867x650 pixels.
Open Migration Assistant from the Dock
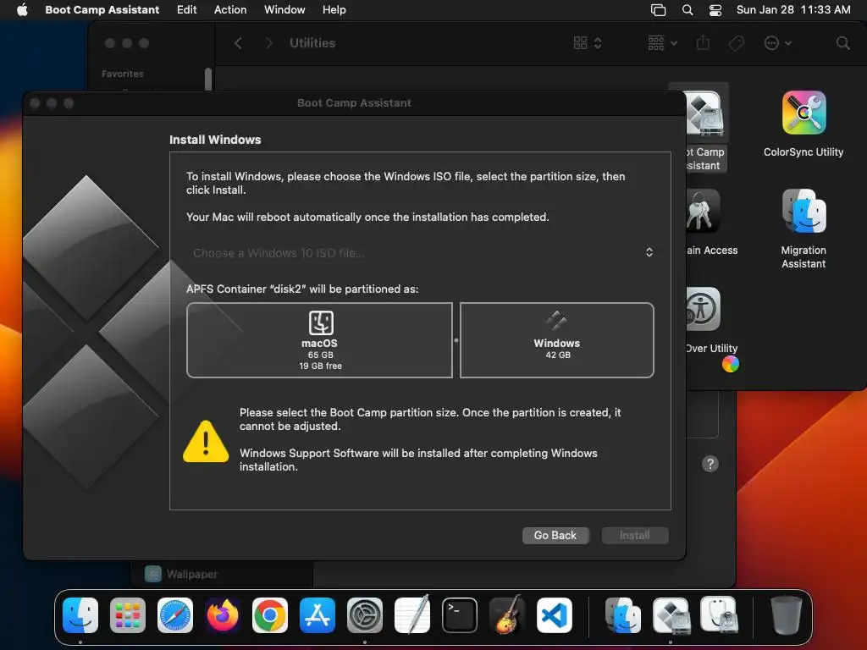tap(623, 614)
